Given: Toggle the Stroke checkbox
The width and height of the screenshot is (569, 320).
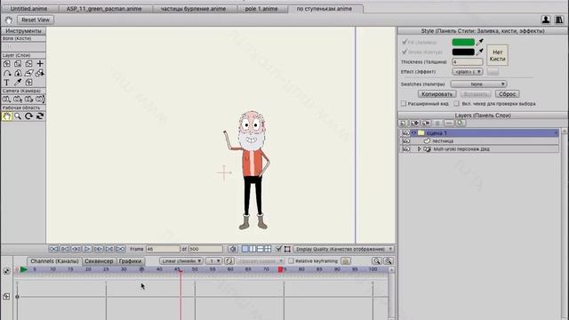Looking at the screenshot, I should click(x=405, y=52).
